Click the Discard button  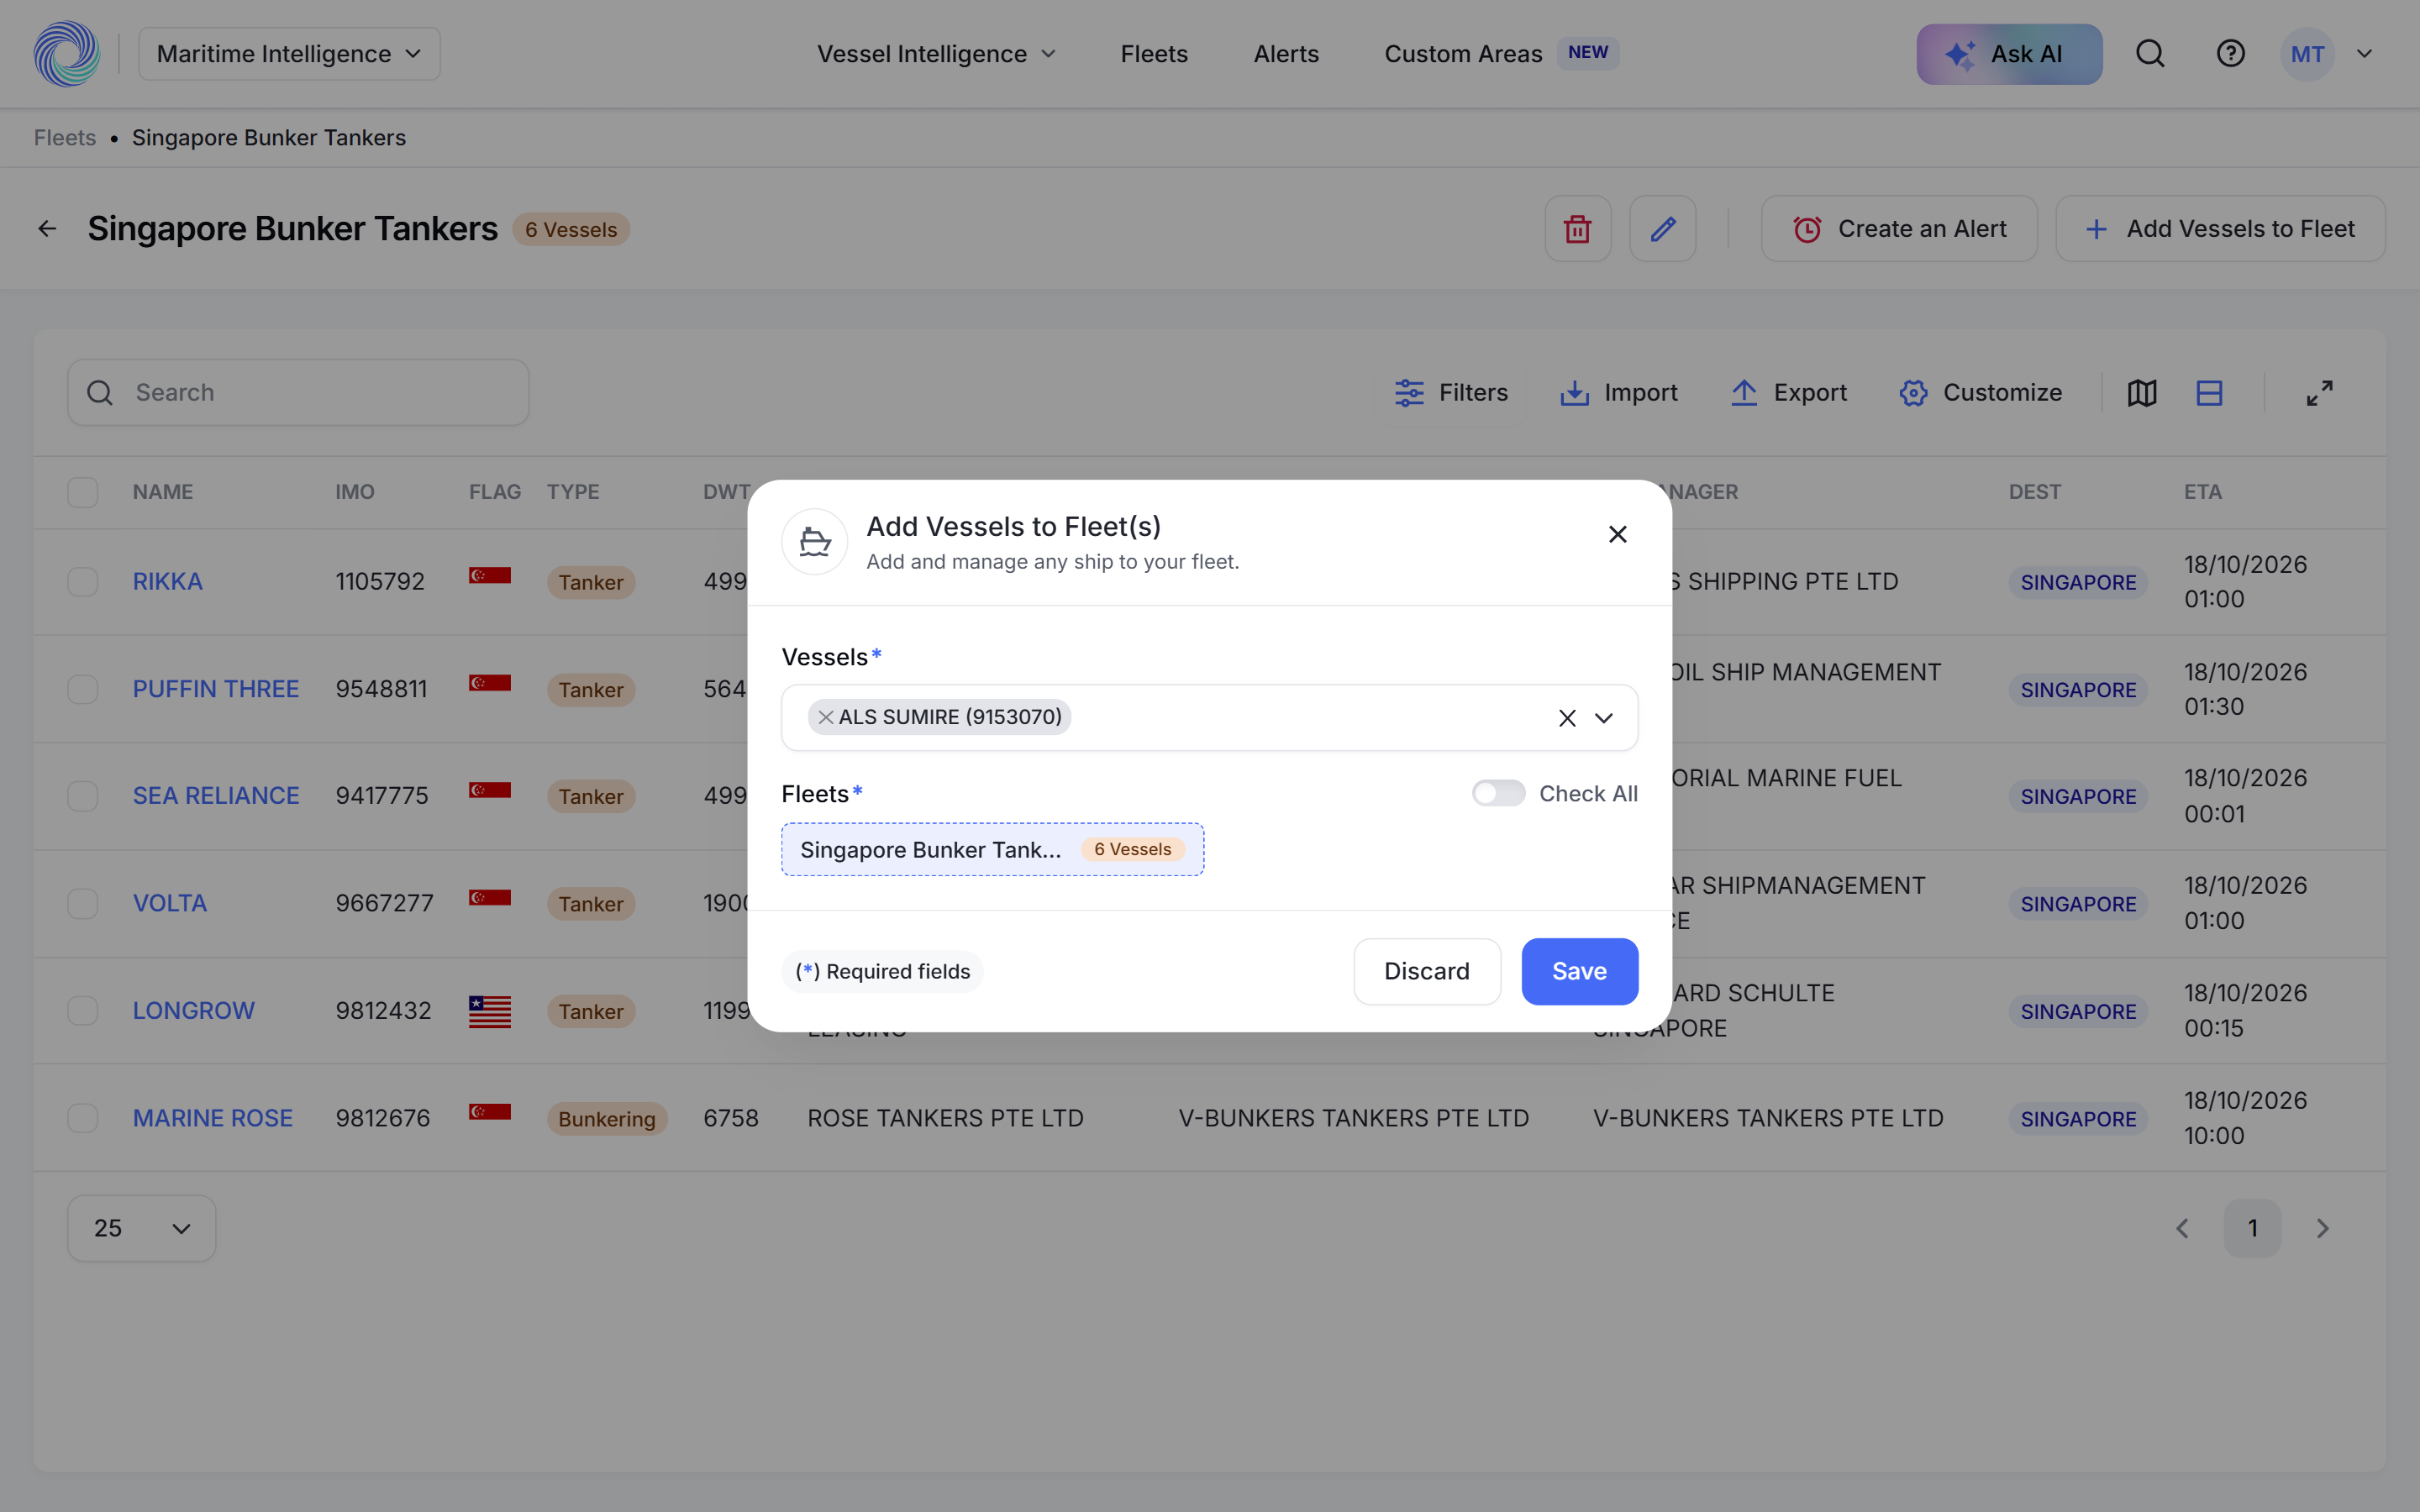1427,971
